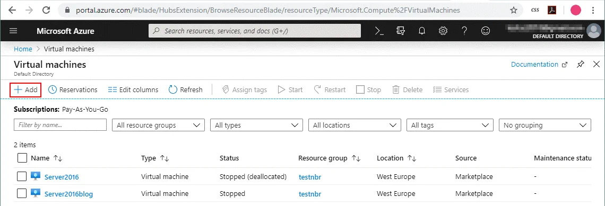Pin the Virtual machines blade to dashboard
This screenshot has width=605, height=206.
pos(581,64)
